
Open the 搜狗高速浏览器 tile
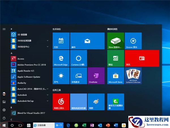tap(78, 102)
